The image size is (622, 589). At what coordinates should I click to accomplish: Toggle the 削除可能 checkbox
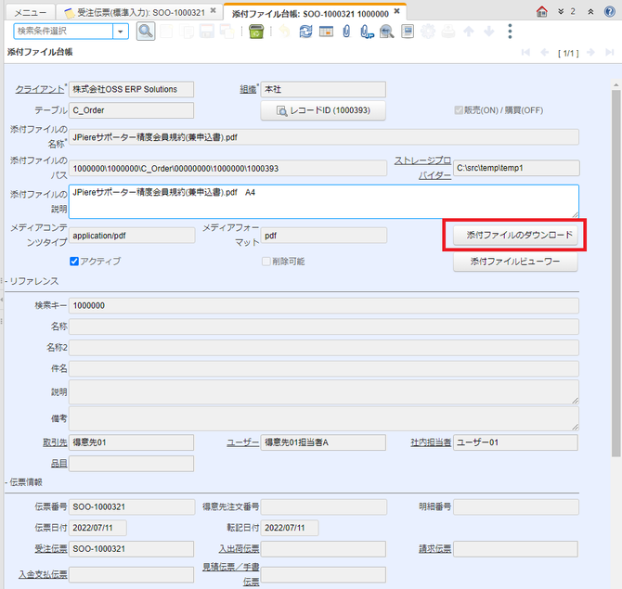pyautogui.click(x=266, y=262)
